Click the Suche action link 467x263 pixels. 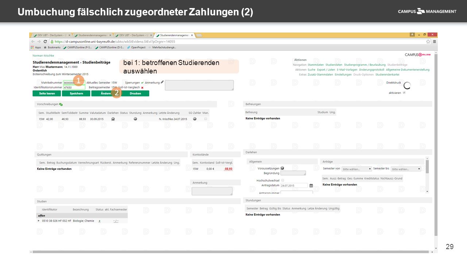coord(311,69)
